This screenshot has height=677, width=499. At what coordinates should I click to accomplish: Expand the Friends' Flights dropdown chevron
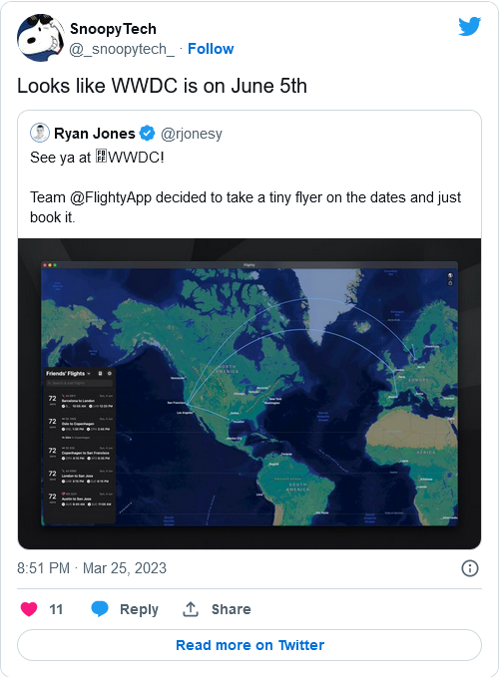click(x=89, y=374)
